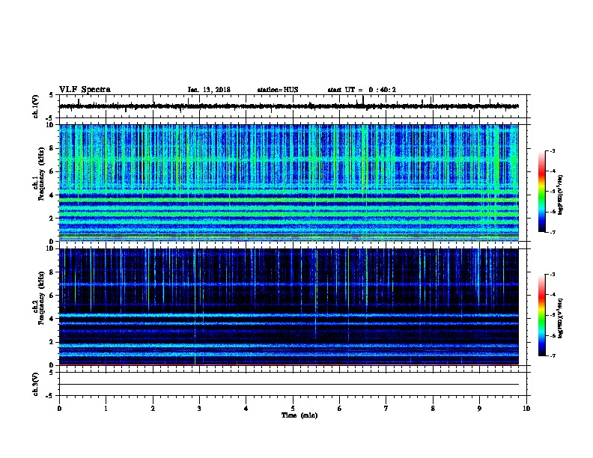Click the ch.2 "Frequency (kHz)" axis label
This screenshot has height=458, width=593.
41,298
